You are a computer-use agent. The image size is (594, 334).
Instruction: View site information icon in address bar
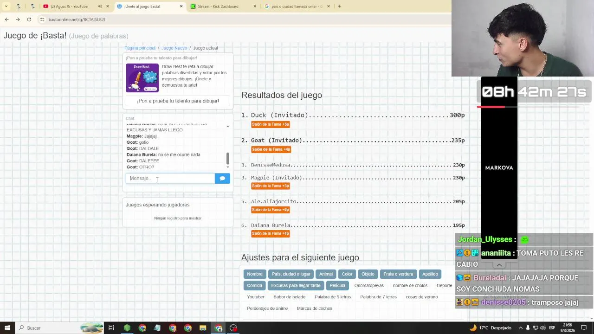click(x=42, y=19)
